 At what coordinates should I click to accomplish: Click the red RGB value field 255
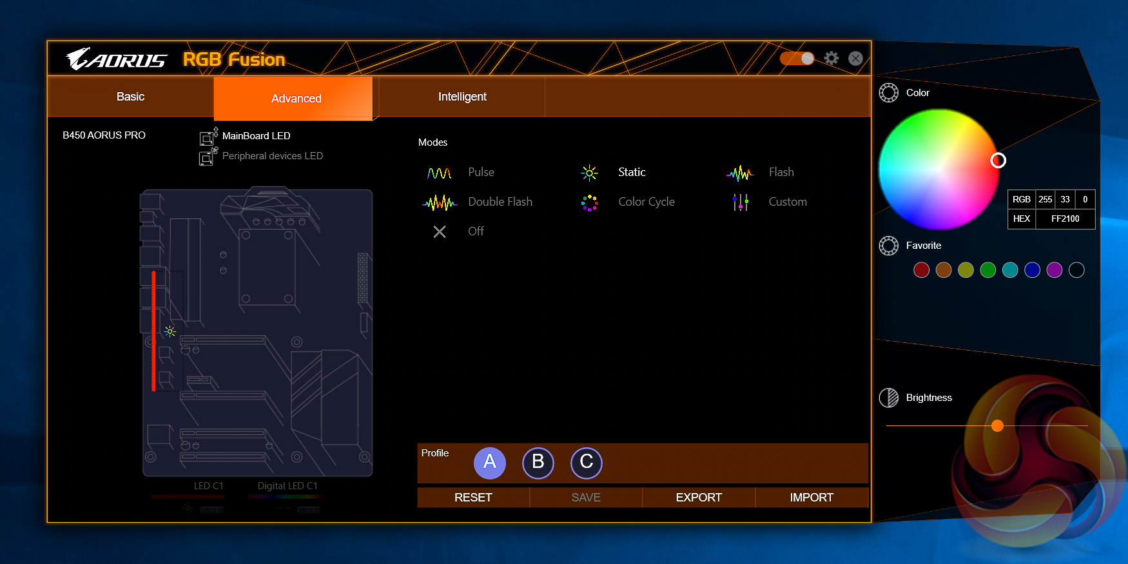click(1045, 200)
